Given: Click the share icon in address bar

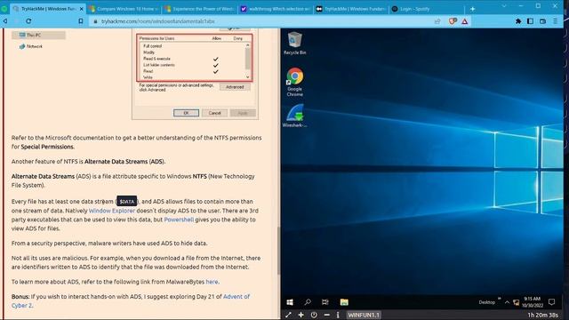Looking at the screenshot, I should [x=437, y=21].
